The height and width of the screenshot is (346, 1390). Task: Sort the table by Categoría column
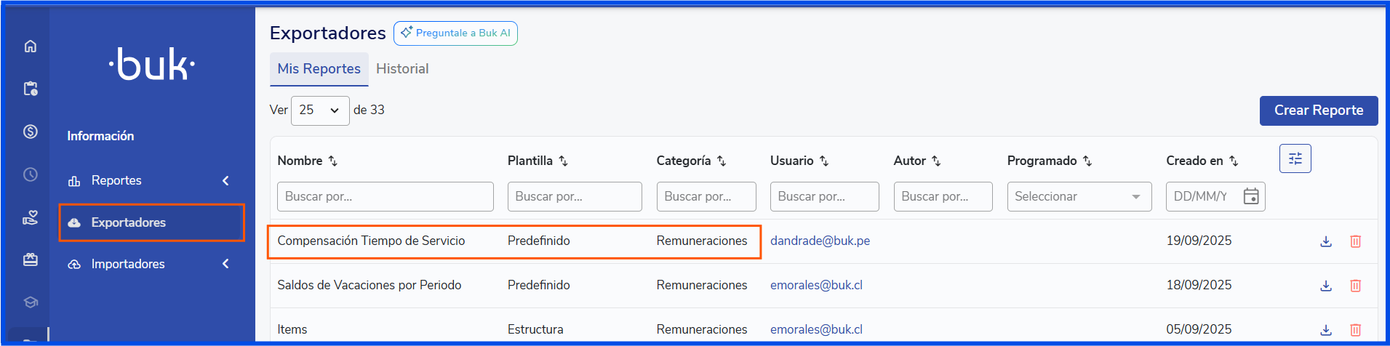722,161
